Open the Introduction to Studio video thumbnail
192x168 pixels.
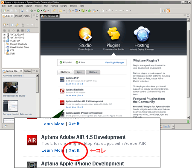point(11,87)
